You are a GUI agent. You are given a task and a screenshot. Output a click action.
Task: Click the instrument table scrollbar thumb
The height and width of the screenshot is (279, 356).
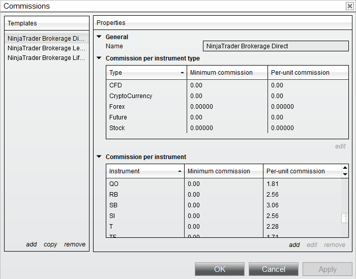click(x=345, y=218)
